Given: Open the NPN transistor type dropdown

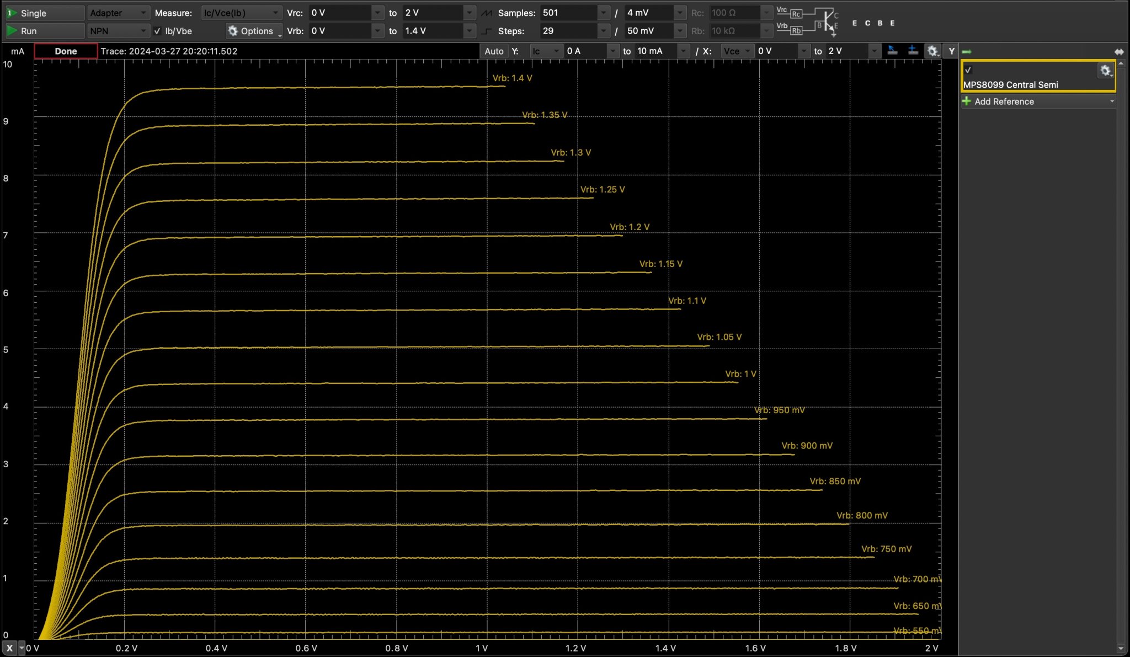Looking at the screenshot, I should (118, 31).
